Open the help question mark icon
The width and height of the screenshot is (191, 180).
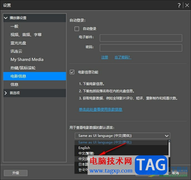[179, 5]
